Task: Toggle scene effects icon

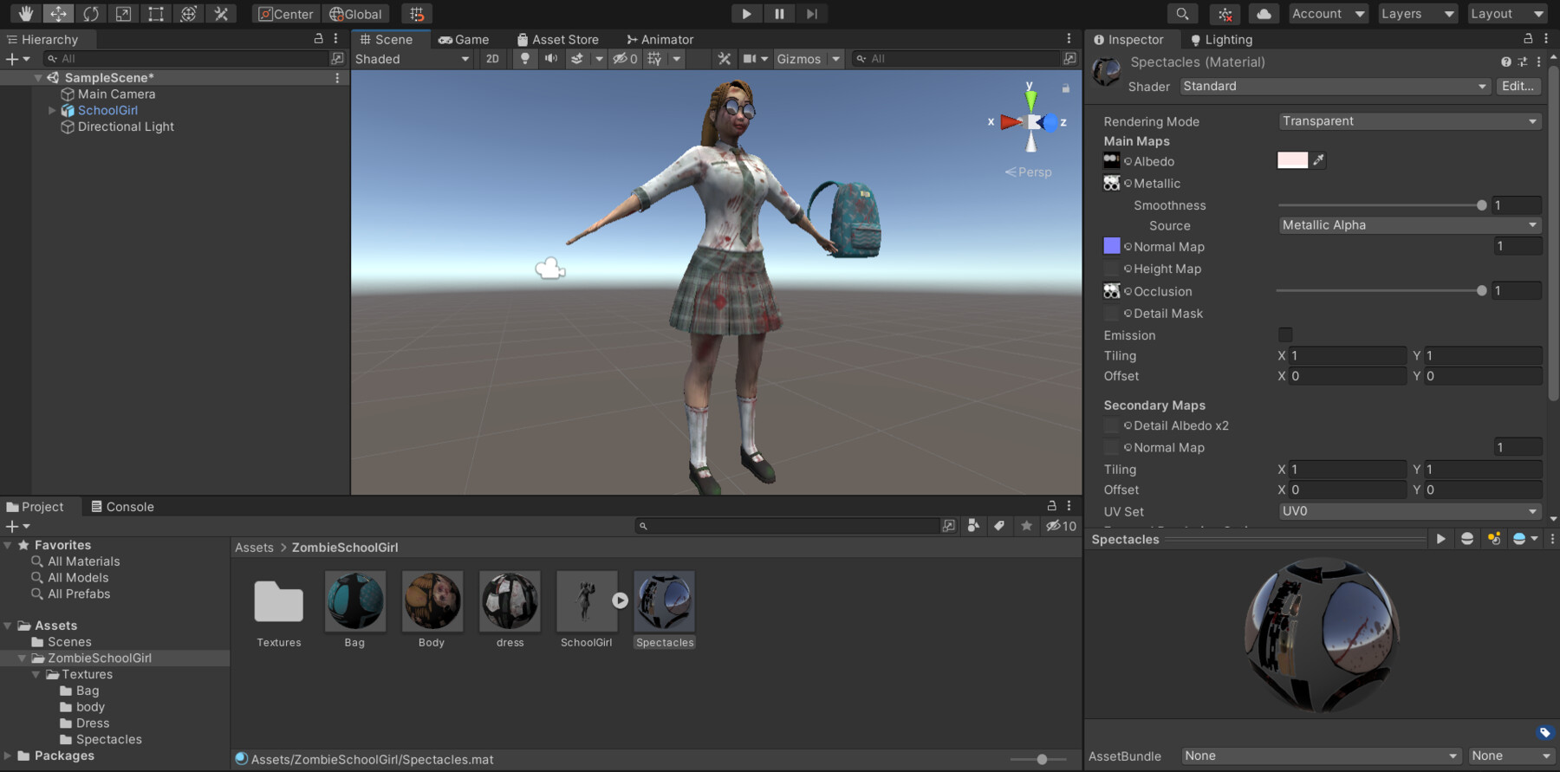Action: [x=577, y=59]
